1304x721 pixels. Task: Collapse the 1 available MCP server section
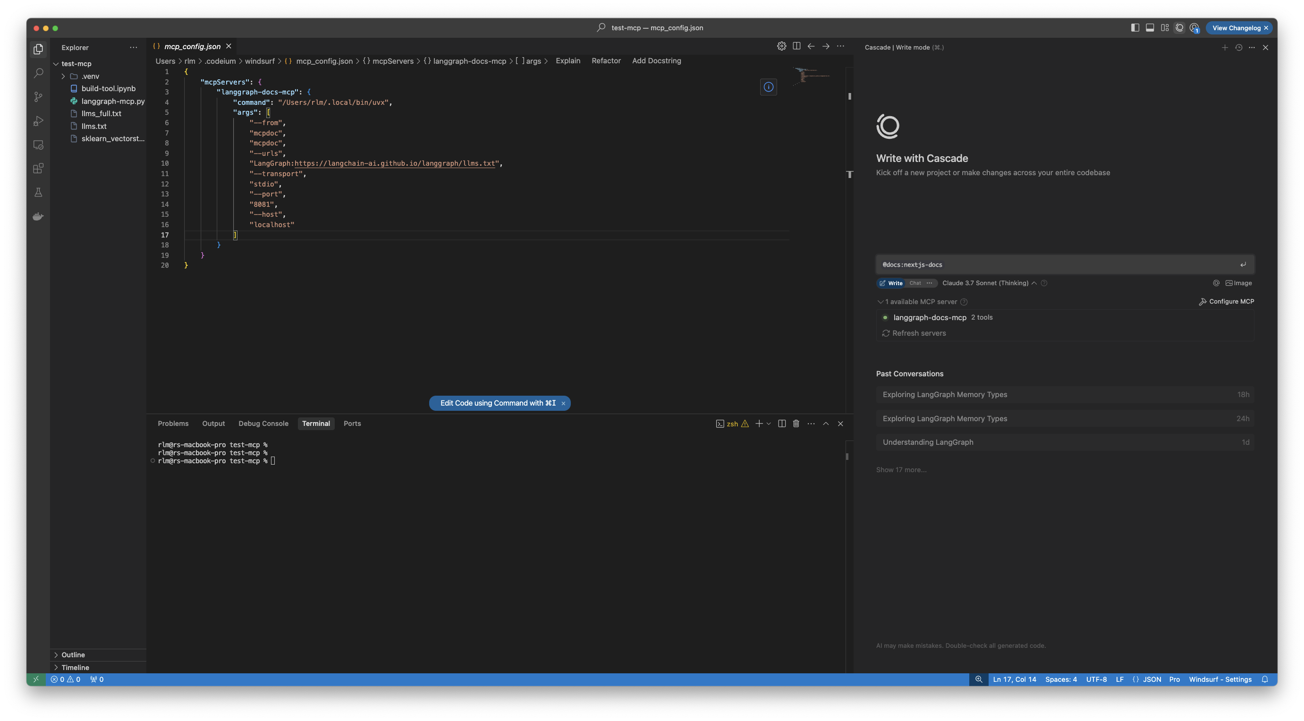881,302
